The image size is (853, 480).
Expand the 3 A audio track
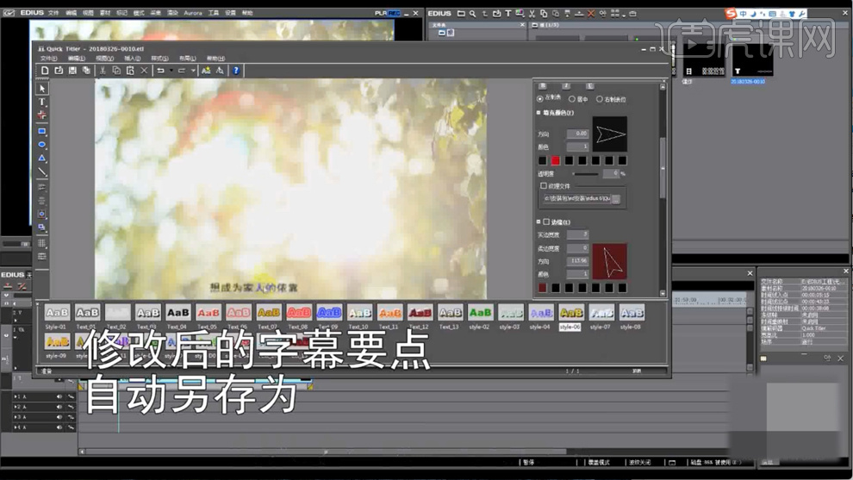coord(16,417)
